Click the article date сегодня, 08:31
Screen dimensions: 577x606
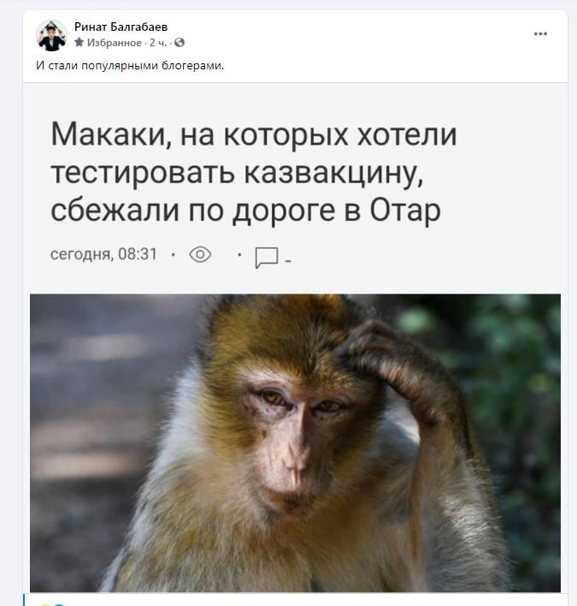tap(103, 254)
